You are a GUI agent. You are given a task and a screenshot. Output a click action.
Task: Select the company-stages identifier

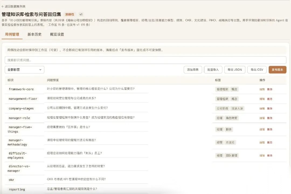point(21,109)
